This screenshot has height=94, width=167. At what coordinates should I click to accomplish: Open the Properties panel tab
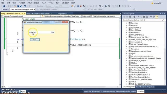coord(150,87)
